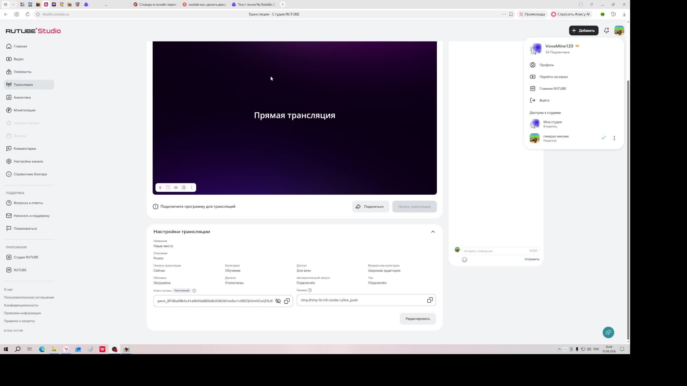
Task: Click the Поделиться button
Action: coord(370,207)
